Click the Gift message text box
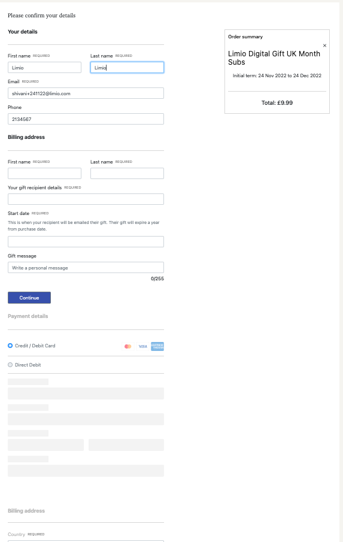 pos(86,268)
